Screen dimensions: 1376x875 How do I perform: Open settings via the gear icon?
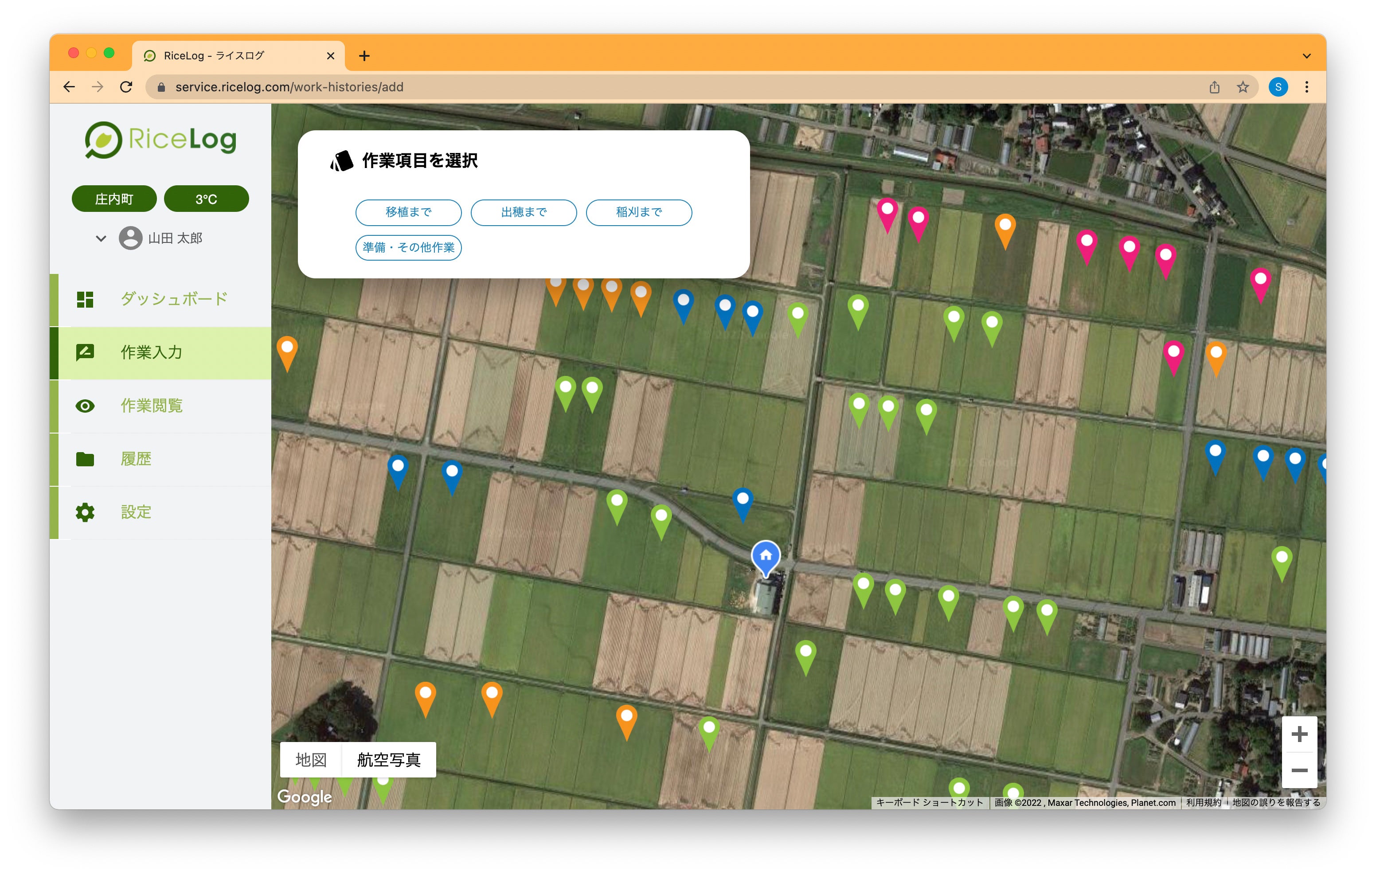[85, 512]
